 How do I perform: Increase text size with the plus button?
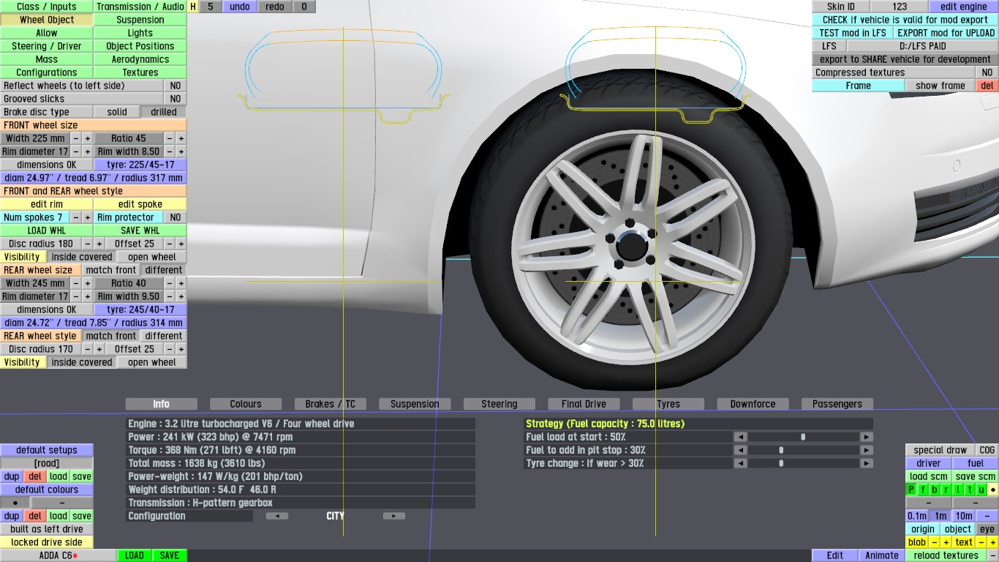coord(992,542)
